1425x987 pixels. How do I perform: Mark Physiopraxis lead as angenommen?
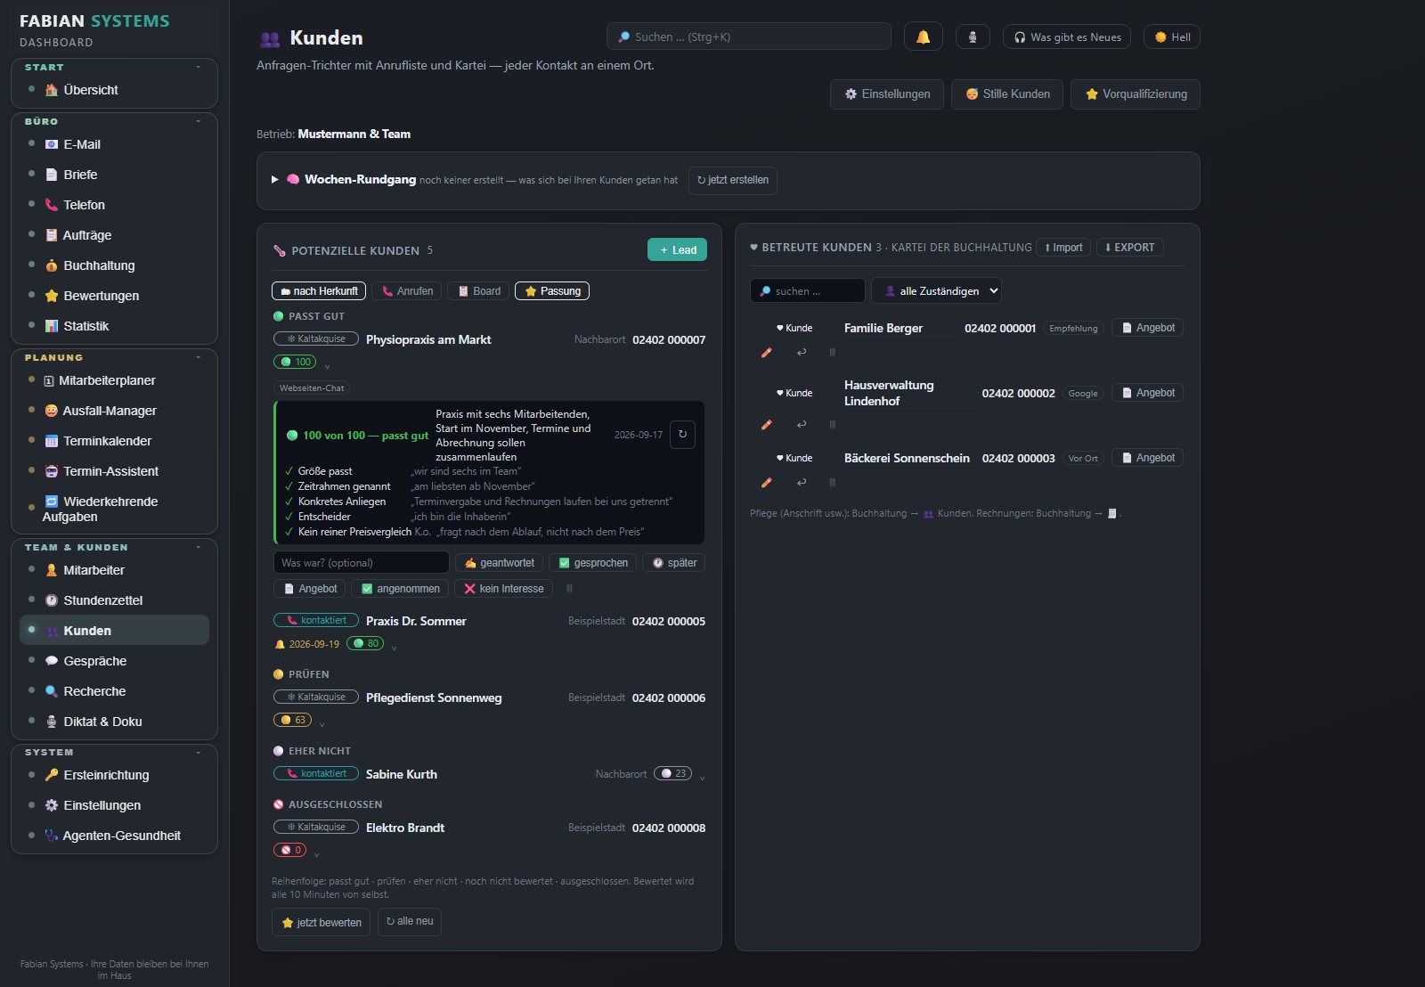pyautogui.click(x=401, y=589)
